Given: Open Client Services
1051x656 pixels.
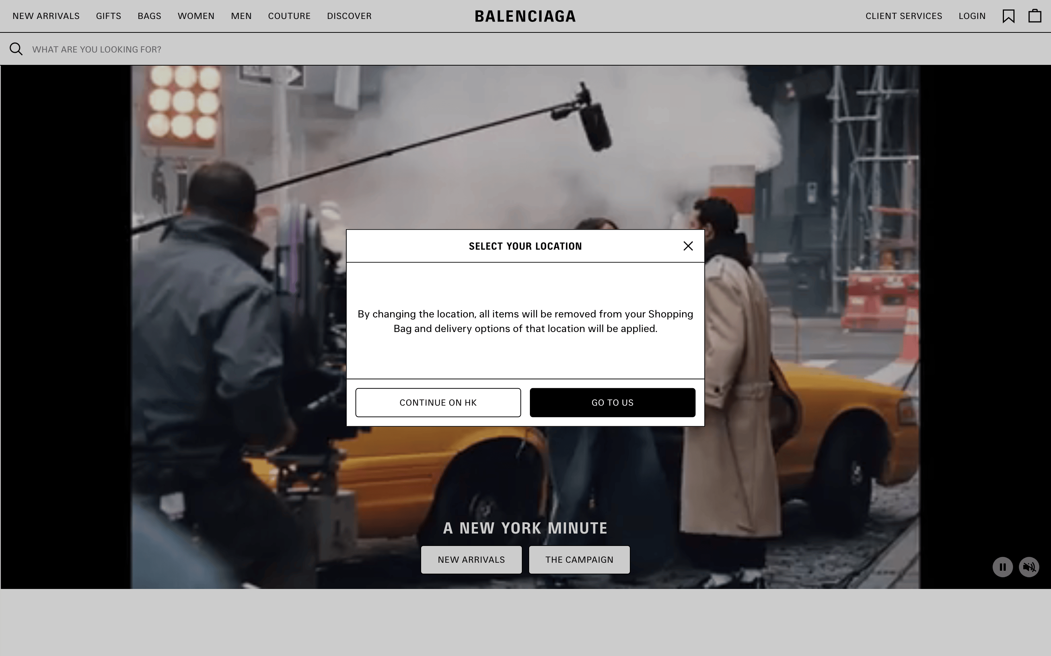Looking at the screenshot, I should tap(904, 16).
